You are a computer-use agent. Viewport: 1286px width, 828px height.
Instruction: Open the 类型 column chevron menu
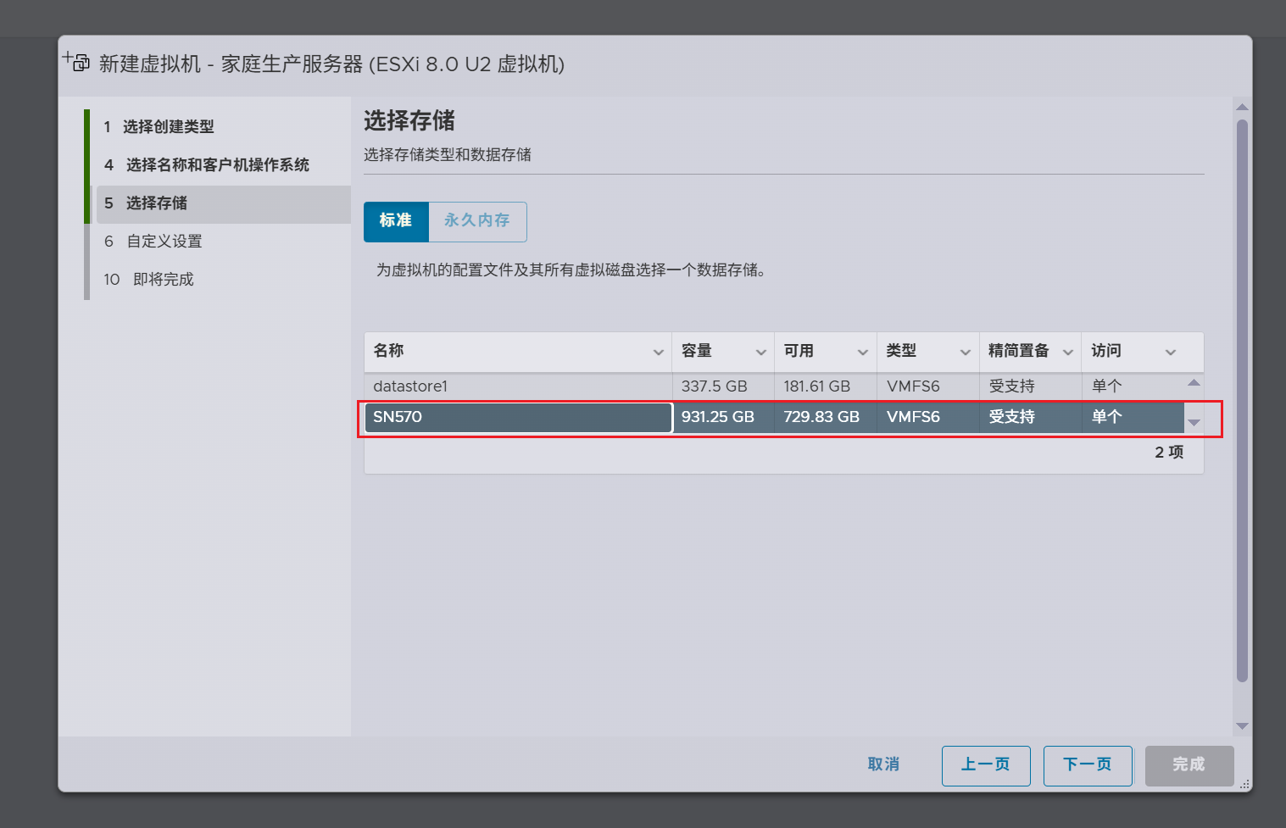(965, 353)
